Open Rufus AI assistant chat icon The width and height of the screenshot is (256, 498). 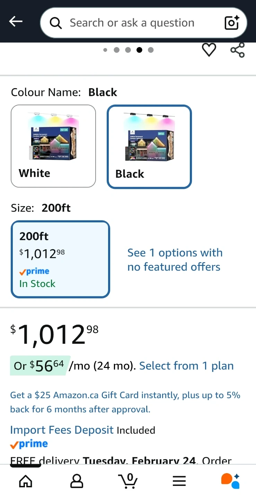click(x=230, y=481)
